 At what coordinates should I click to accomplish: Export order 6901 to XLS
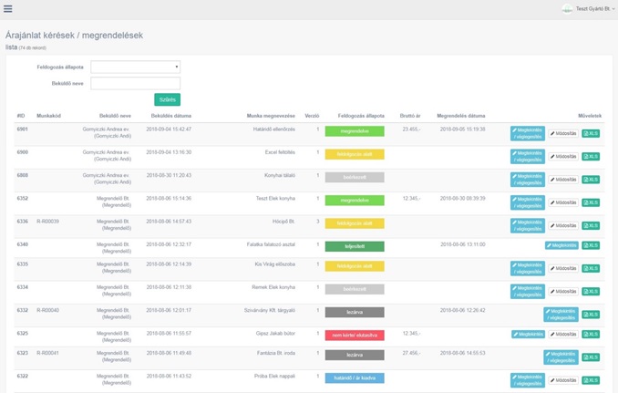pos(591,134)
